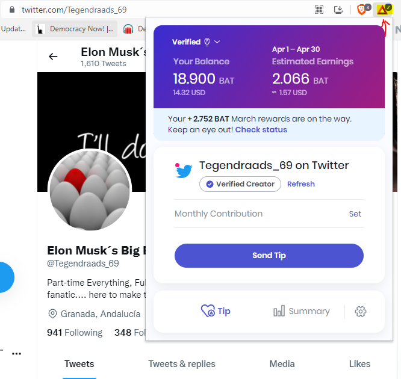This screenshot has width=401, height=379.
Task: Click the install app download icon
Action: (338, 10)
